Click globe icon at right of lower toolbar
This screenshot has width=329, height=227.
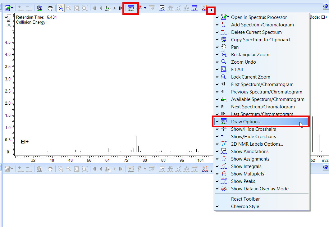click(326, 167)
